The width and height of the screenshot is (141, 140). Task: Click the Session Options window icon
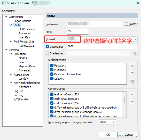4,3
